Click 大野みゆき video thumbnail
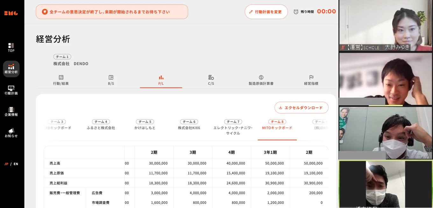 386,25
